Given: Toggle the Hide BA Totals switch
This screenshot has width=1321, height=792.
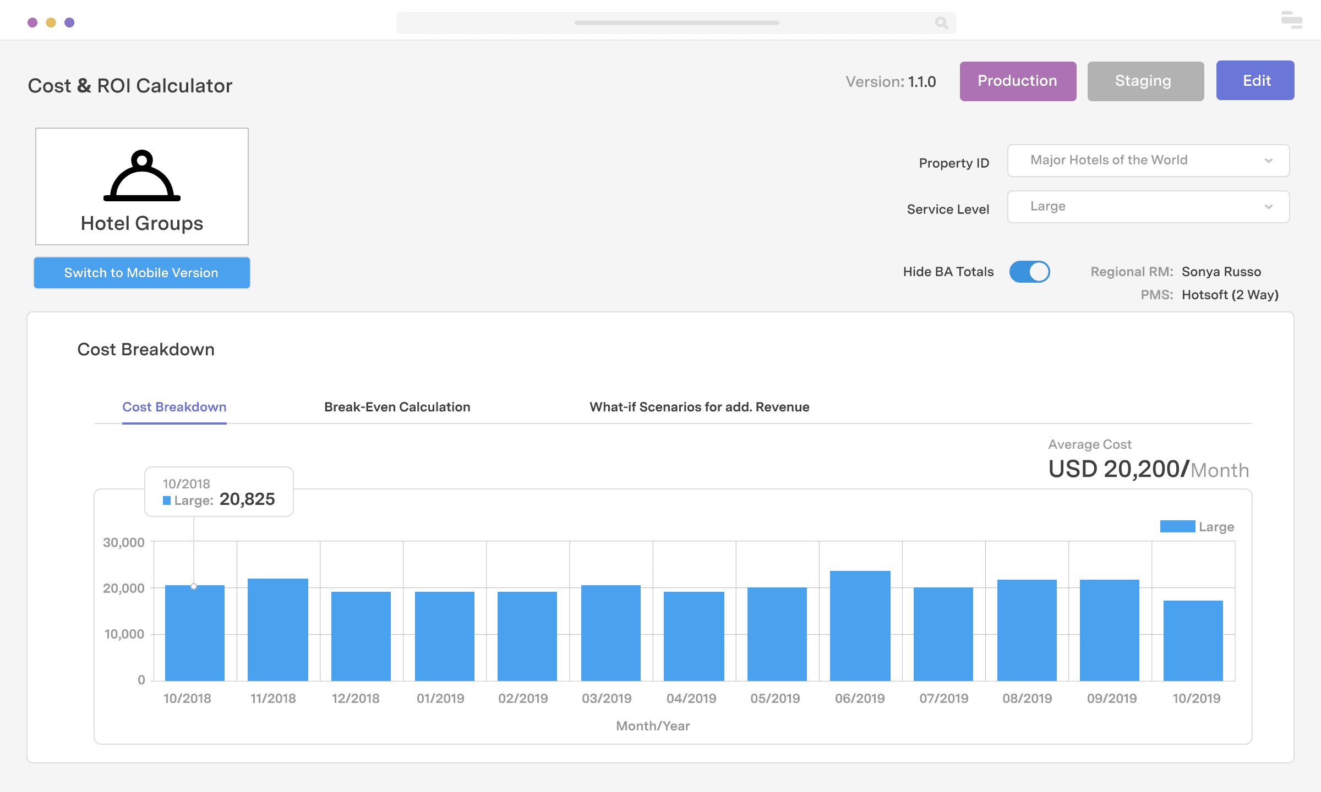Looking at the screenshot, I should tap(1030, 272).
